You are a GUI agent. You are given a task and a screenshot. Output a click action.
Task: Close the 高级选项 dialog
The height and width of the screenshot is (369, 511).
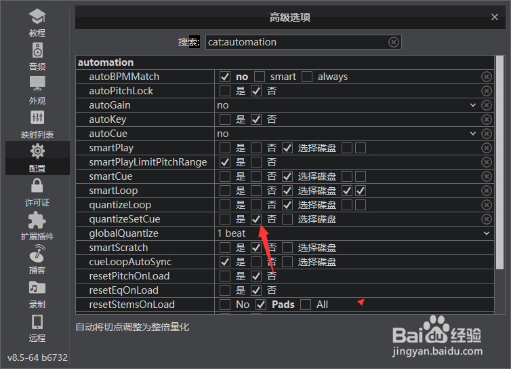point(495,17)
